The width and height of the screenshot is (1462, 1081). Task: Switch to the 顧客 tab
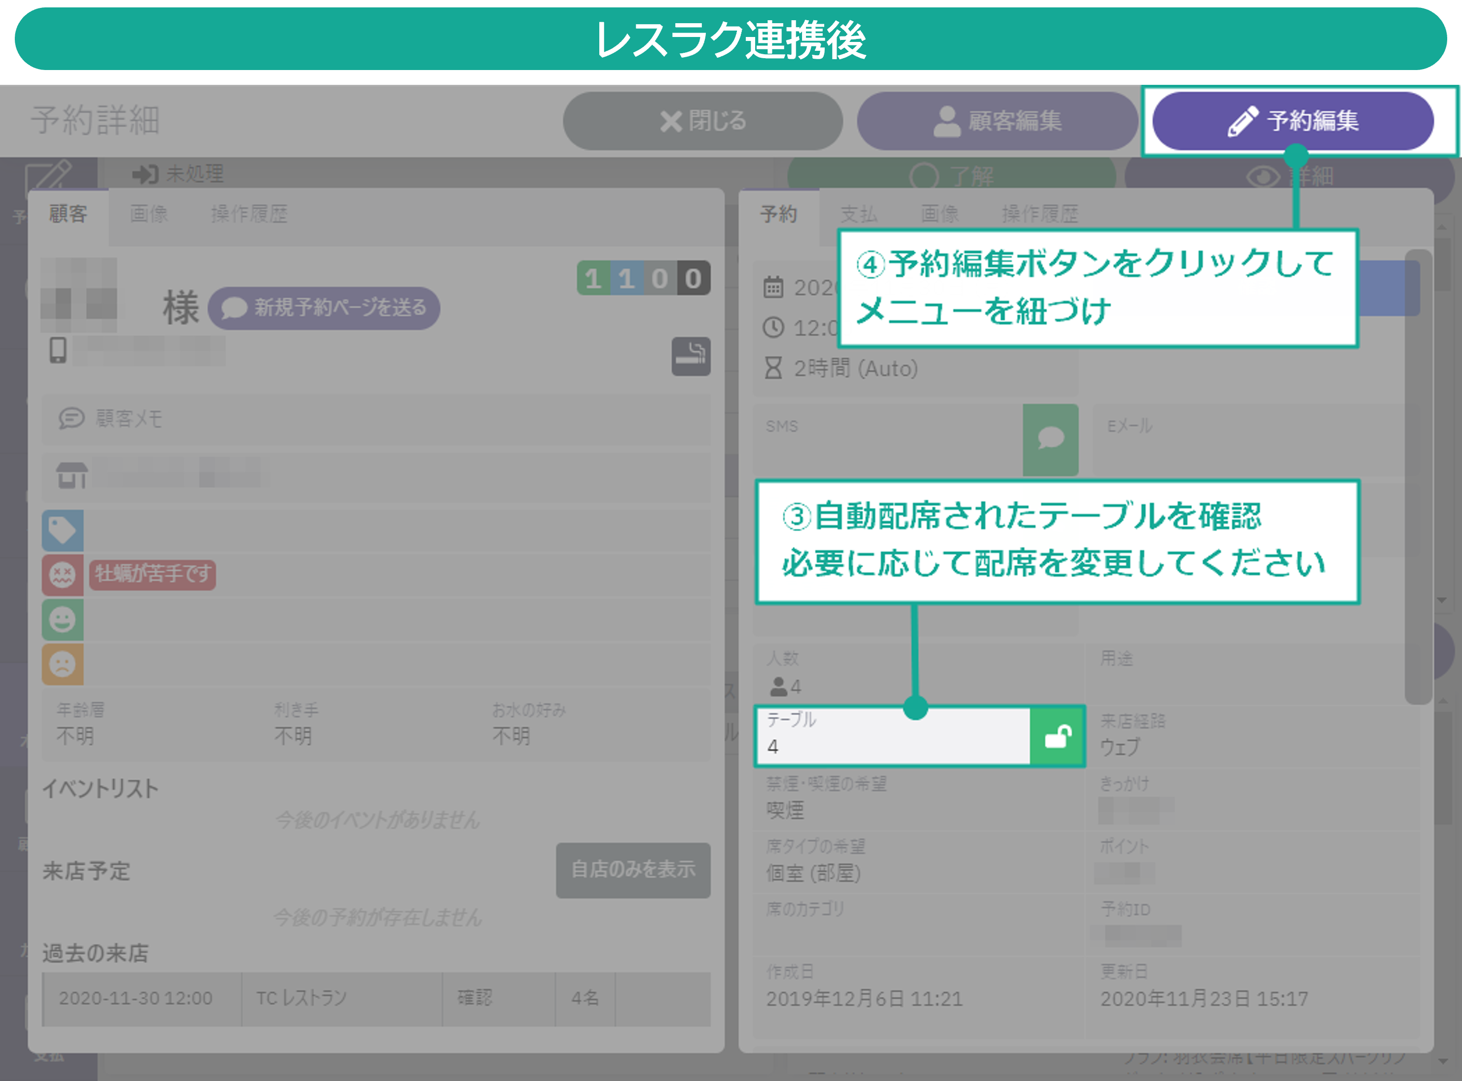pos(68,214)
